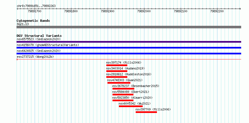Open the nsv6005342 (Wu2021) label
The image size is (249, 123).
[x=135, y=103]
